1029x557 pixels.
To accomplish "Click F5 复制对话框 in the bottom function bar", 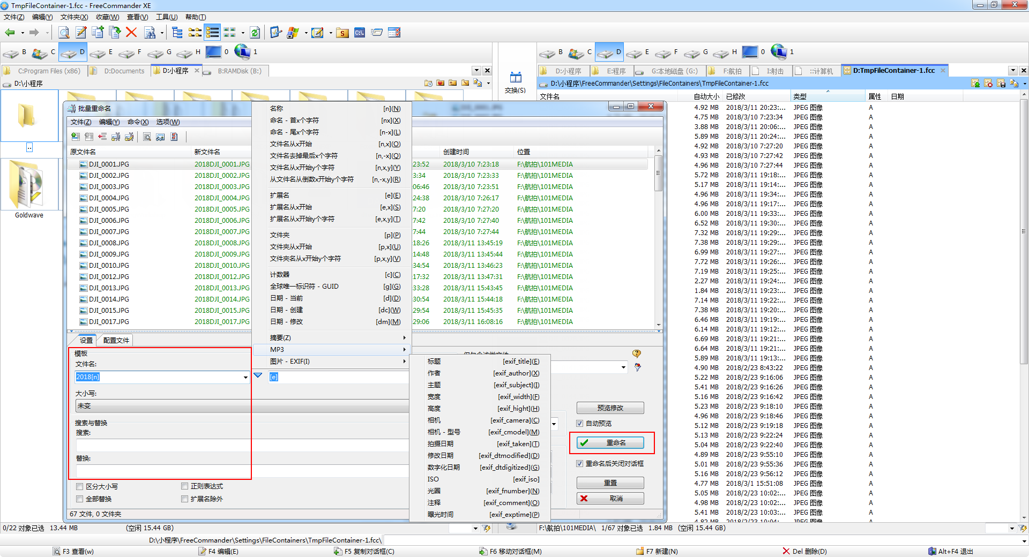I will (x=364, y=551).
